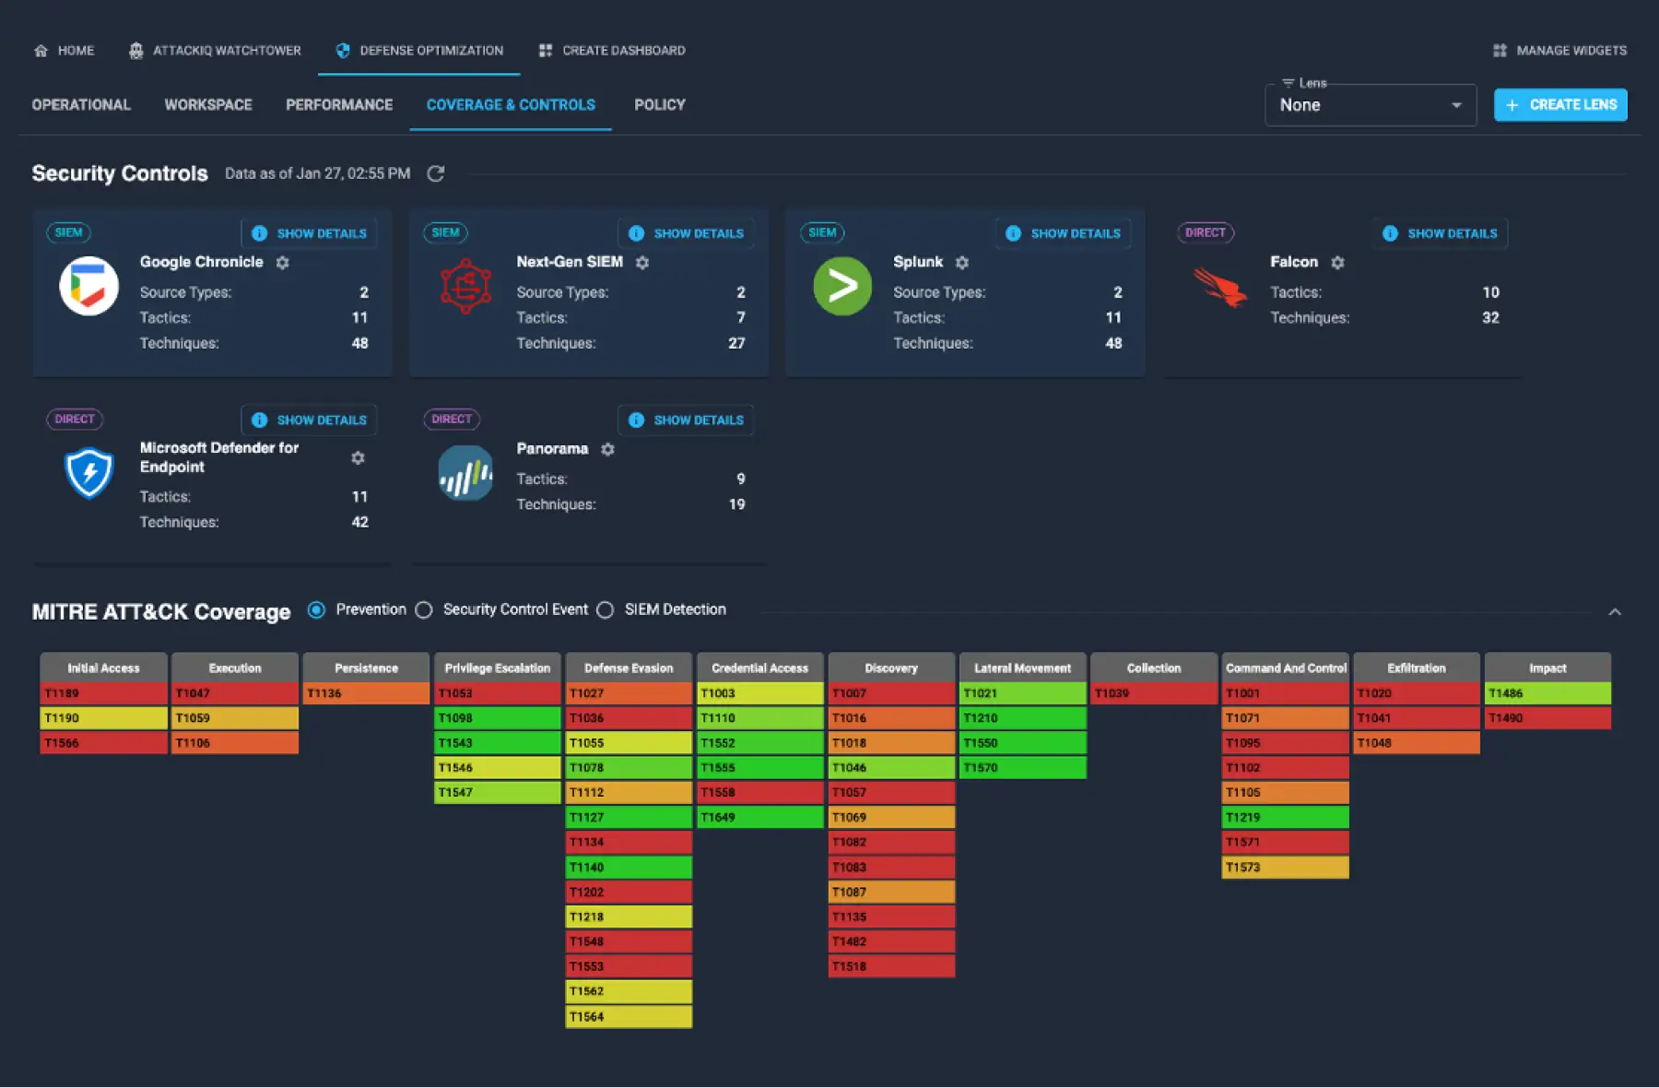This screenshot has width=1659, height=1088.
Task: Open Google Chronicle settings gear
Action: pos(283,263)
